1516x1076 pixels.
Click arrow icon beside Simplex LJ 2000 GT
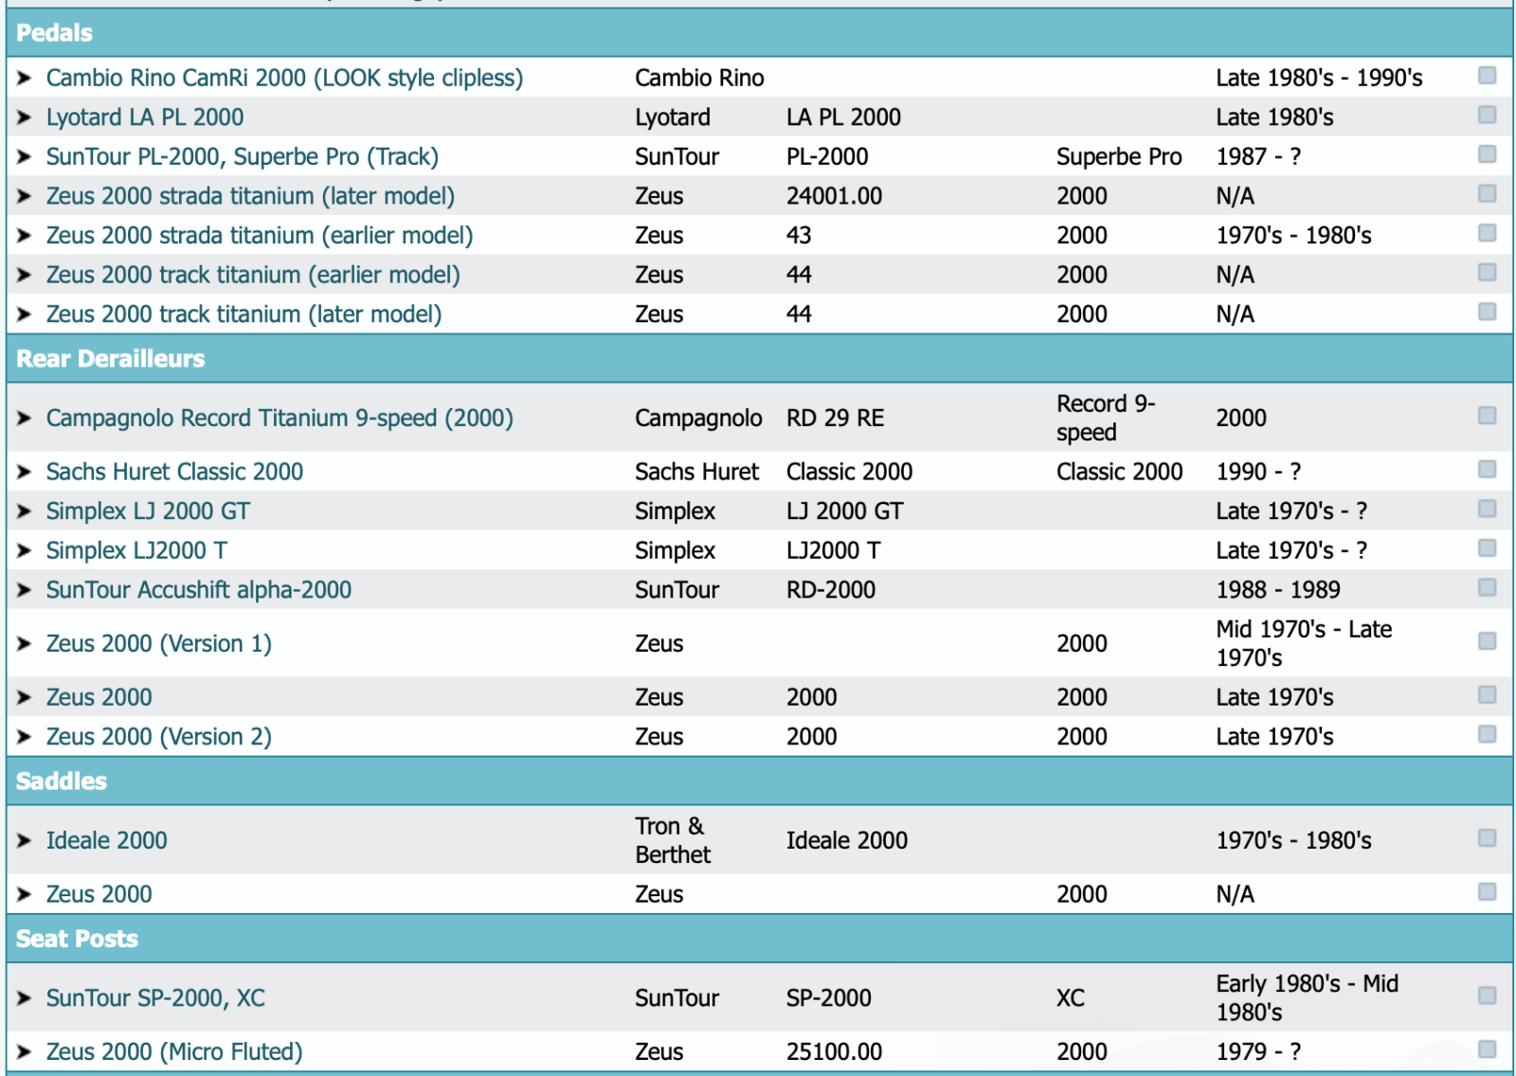tap(25, 511)
